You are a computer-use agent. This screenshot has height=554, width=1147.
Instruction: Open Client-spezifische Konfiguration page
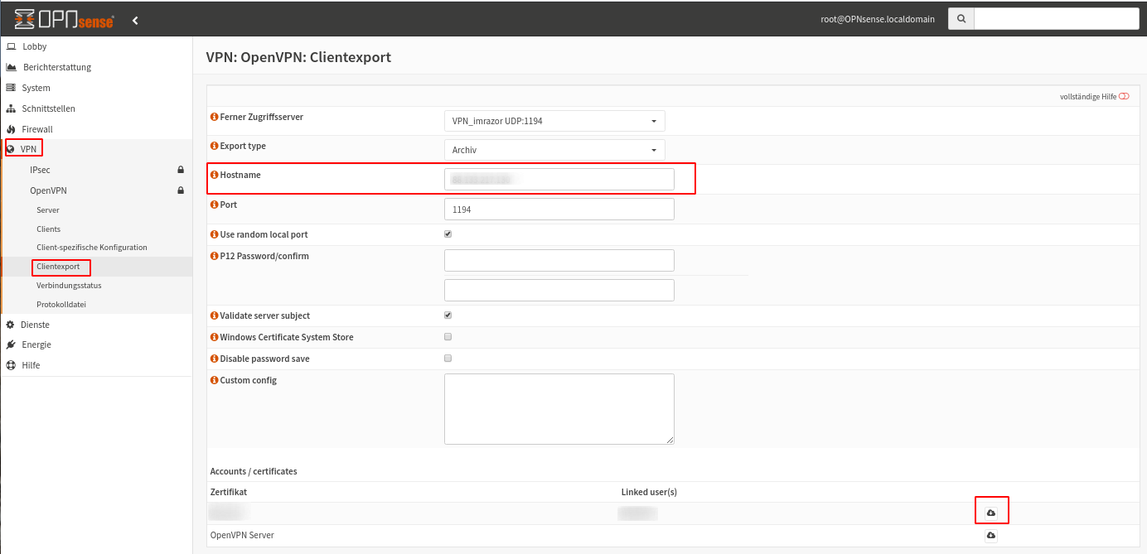point(91,248)
